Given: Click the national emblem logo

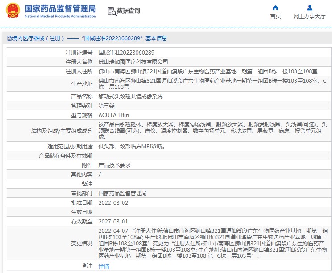Looking at the screenshot, I should [x=13, y=10].
